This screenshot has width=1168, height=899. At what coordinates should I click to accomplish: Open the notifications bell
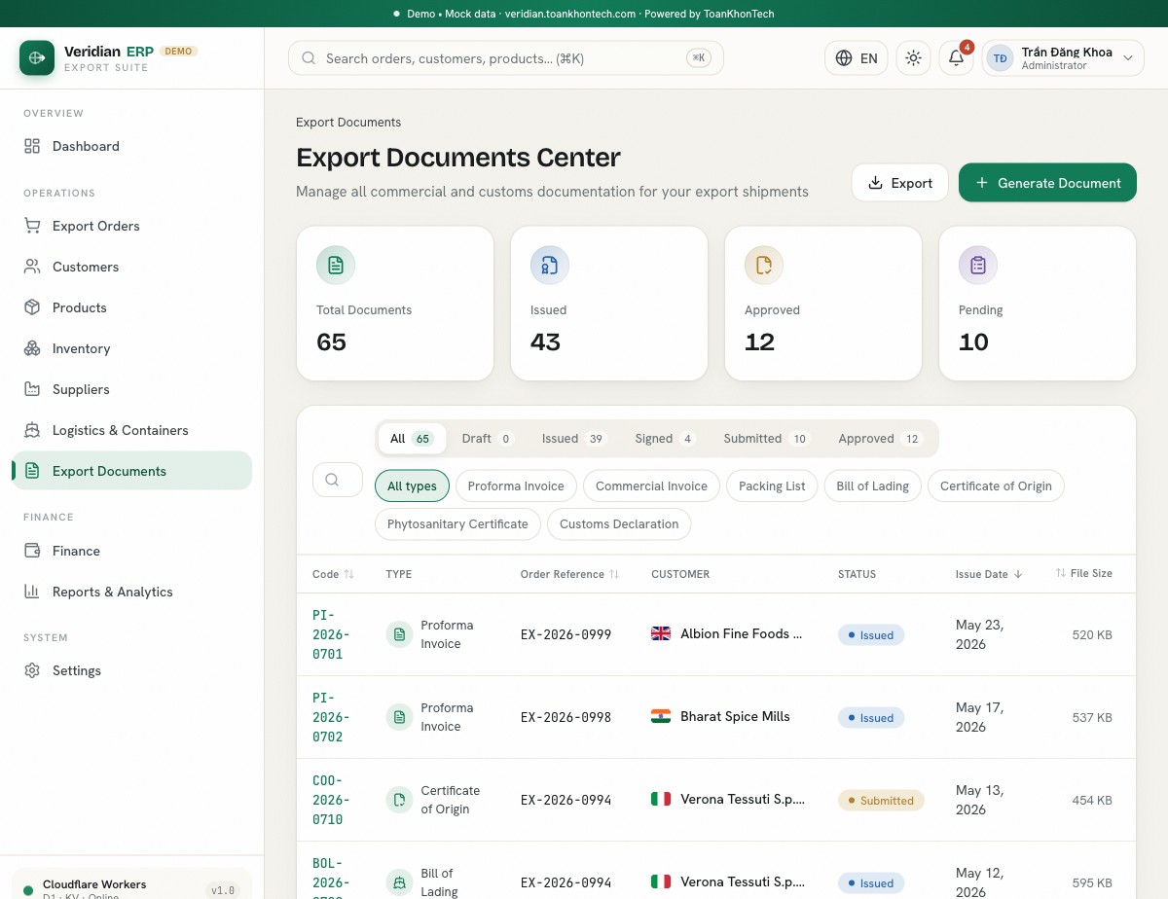coord(956,58)
